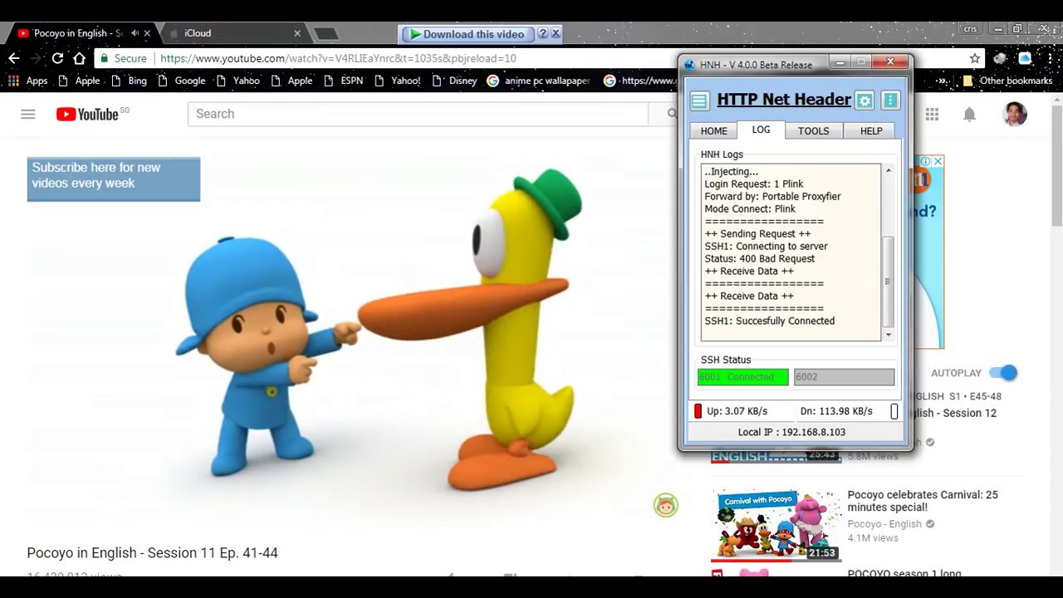Open the YouTube apps grid icon
This screenshot has height=598, width=1063.
pyautogui.click(x=932, y=114)
